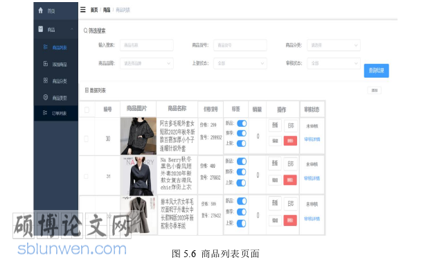Image resolution: width=437 pixels, height=262 pixels.
Task: Click the 商品分类 grid icon
Action: (x=46, y=80)
